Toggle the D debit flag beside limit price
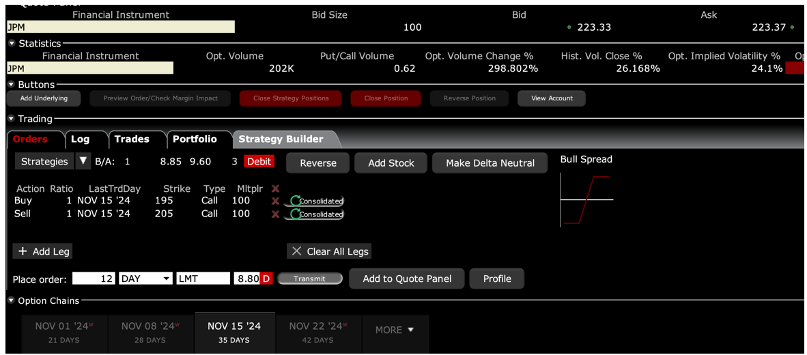The image size is (807, 355). pyautogui.click(x=266, y=279)
